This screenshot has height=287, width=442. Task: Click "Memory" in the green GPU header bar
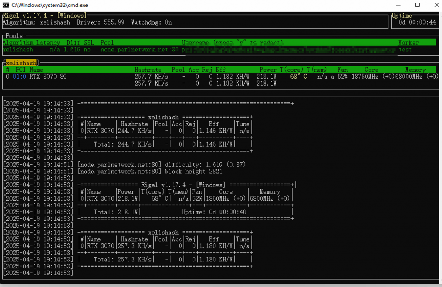[x=415, y=70]
